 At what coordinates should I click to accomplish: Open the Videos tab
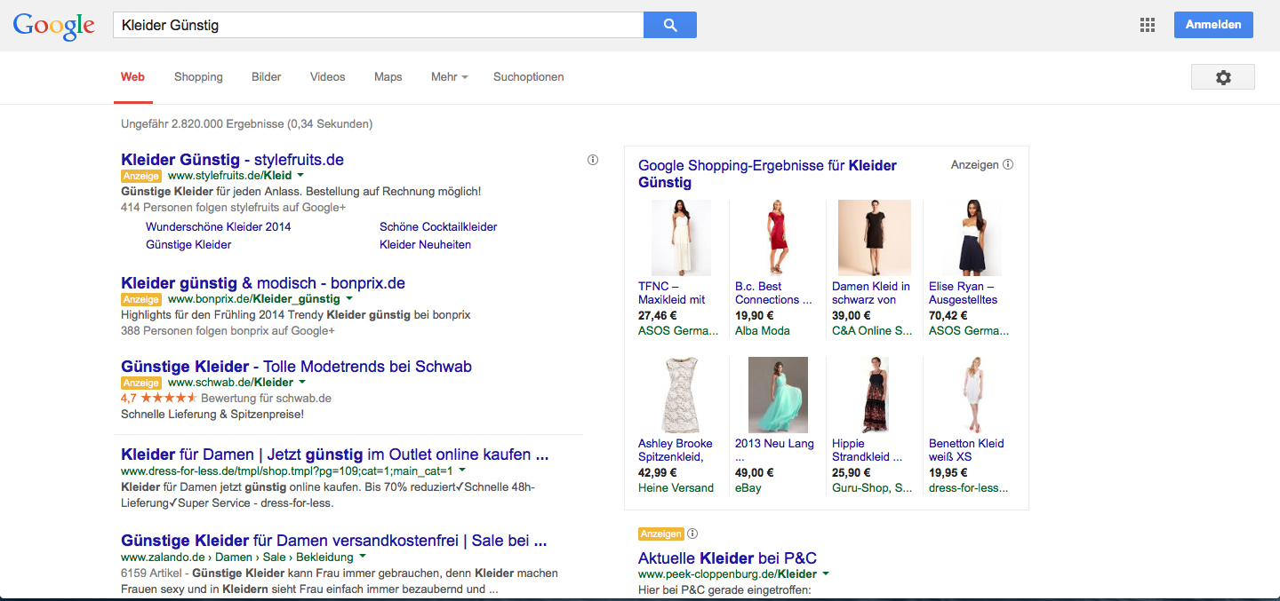pyautogui.click(x=328, y=77)
